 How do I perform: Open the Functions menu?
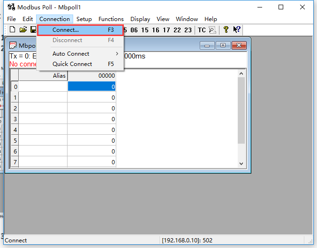(x=111, y=19)
